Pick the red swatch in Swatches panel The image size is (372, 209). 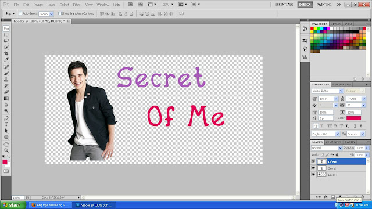coord(312,28)
